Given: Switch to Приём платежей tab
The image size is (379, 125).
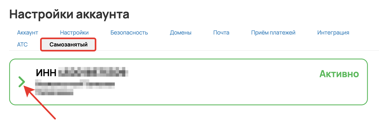Looking at the screenshot, I should click(273, 33).
